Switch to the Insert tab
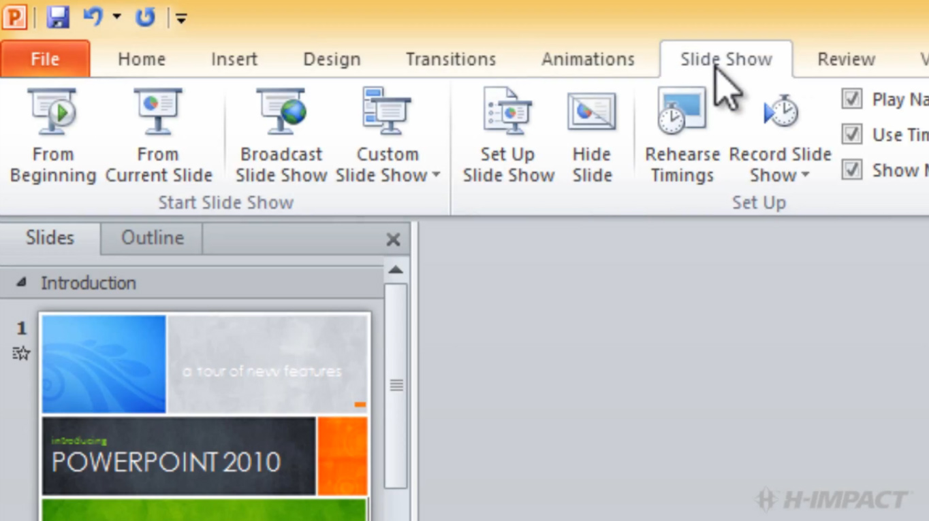This screenshot has width=929, height=521. (x=234, y=59)
